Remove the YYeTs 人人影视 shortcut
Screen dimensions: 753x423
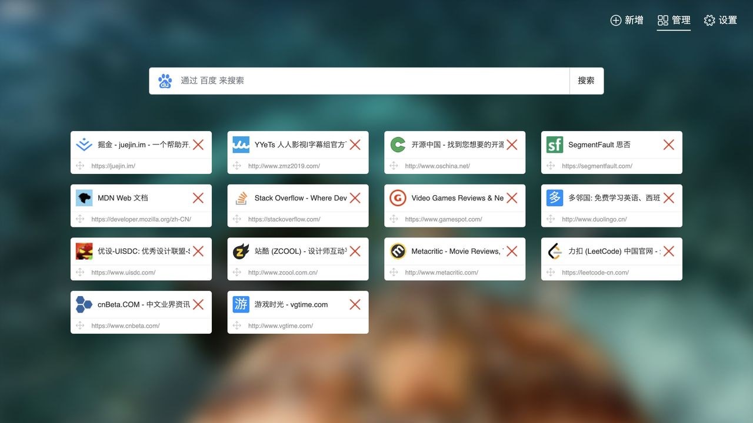point(355,145)
